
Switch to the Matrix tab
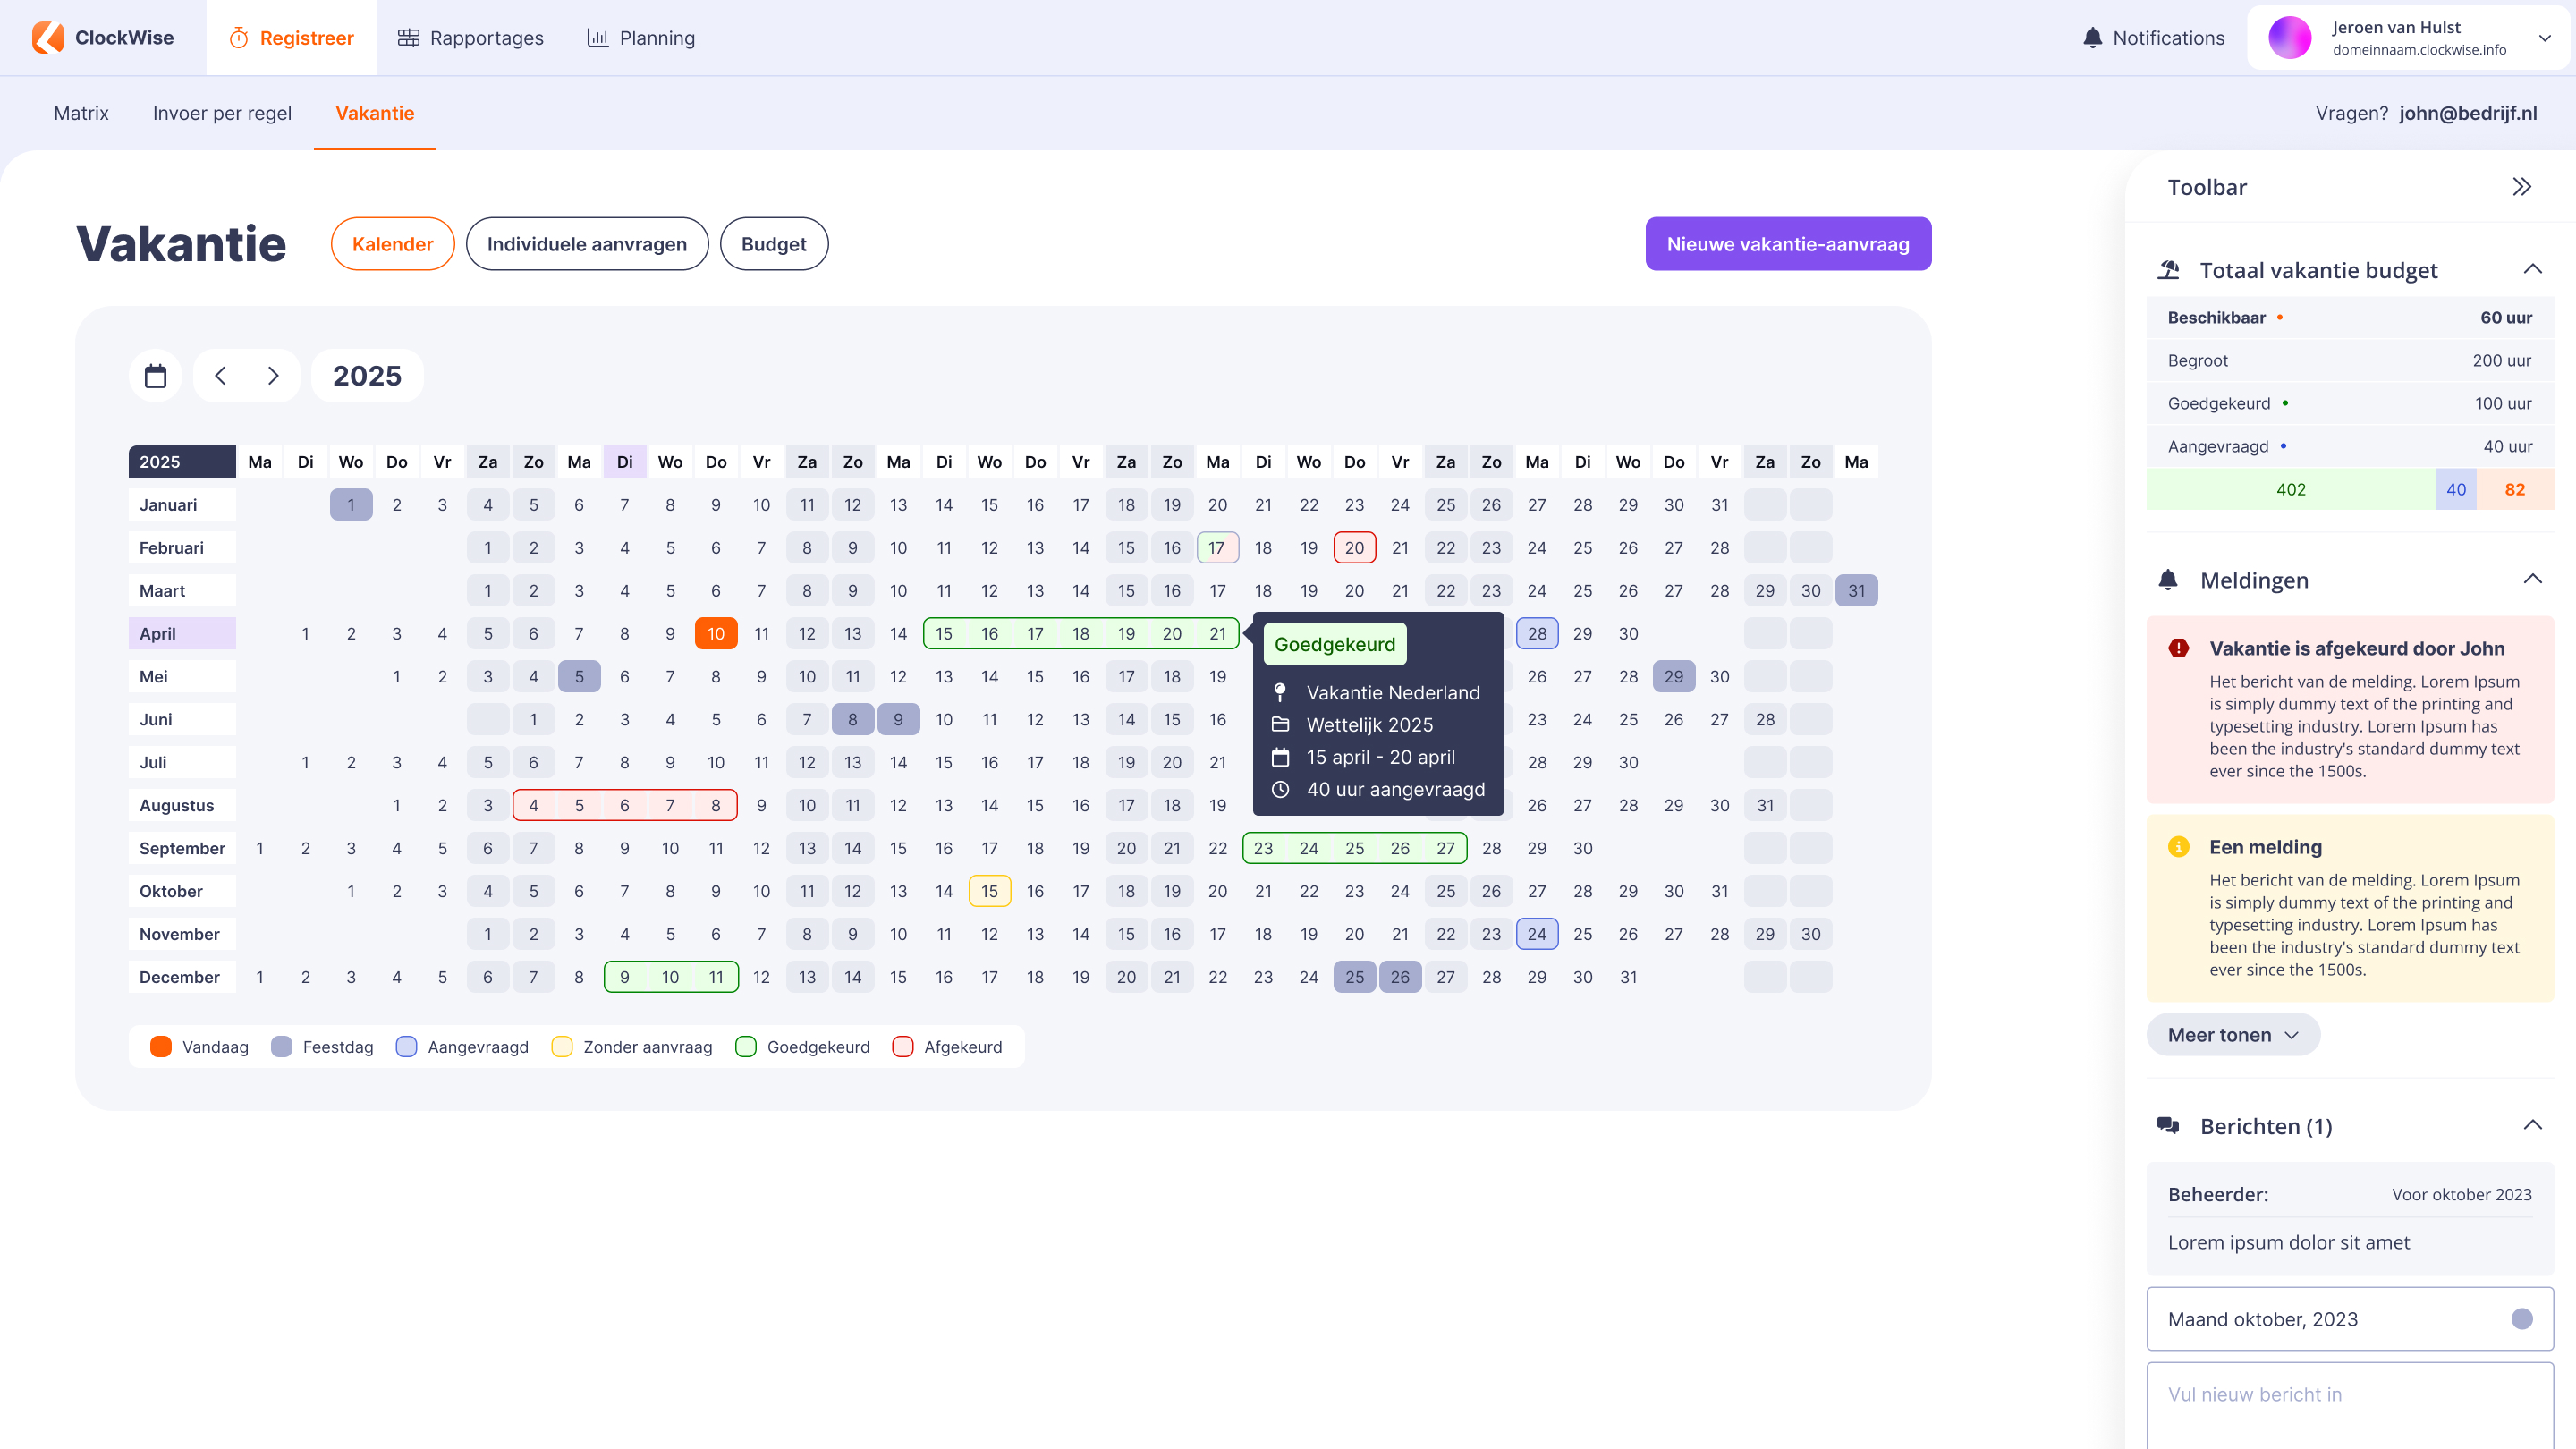click(81, 113)
